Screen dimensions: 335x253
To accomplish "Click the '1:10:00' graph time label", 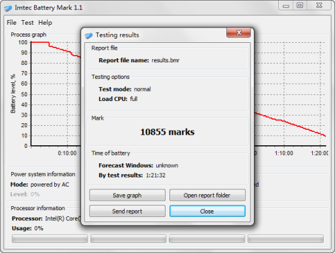I will click(283, 153).
